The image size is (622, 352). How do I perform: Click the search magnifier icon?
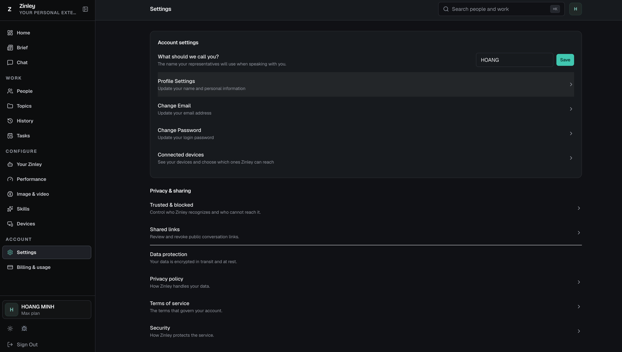(x=446, y=9)
